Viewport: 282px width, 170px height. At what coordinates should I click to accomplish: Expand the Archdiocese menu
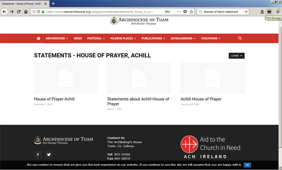tap(57, 38)
